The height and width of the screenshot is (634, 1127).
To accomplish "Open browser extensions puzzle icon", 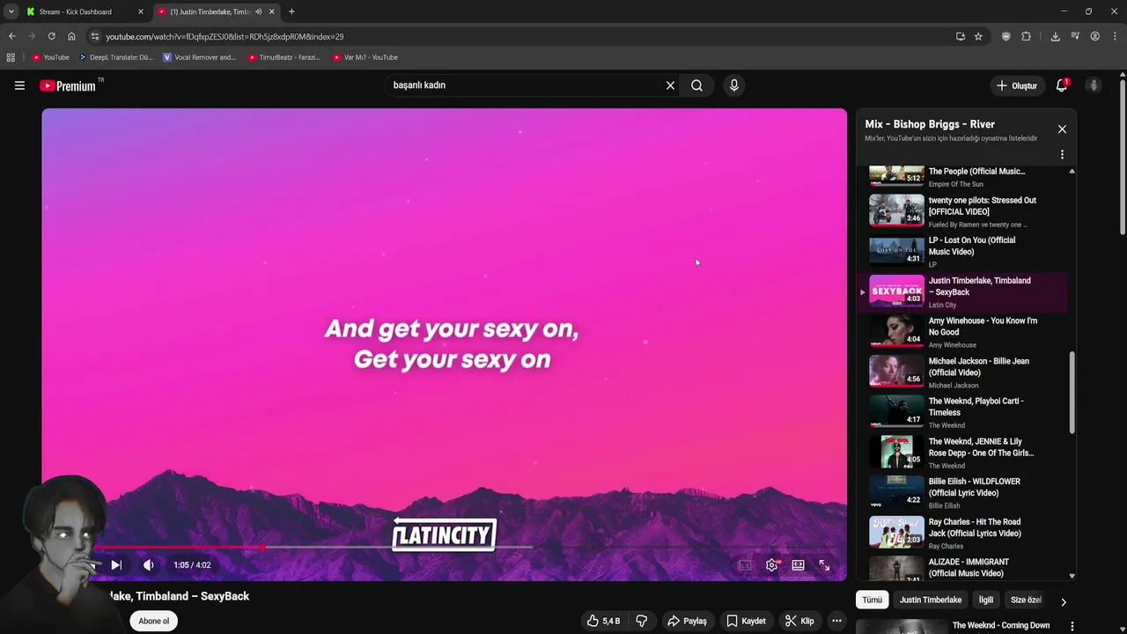I will (1026, 36).
